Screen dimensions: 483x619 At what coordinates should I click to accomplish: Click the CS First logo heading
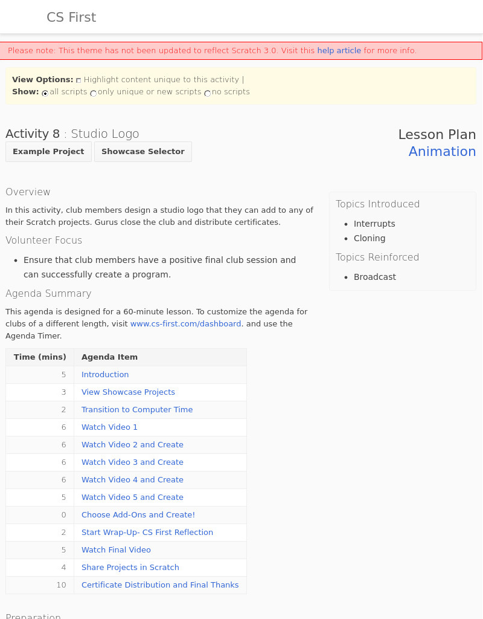pos(71,17)
